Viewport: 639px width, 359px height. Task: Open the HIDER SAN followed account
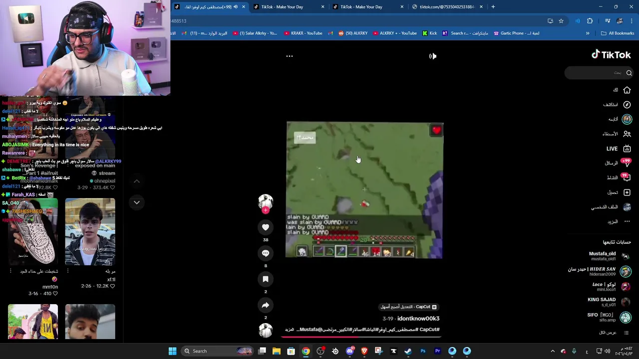(599, 271)
